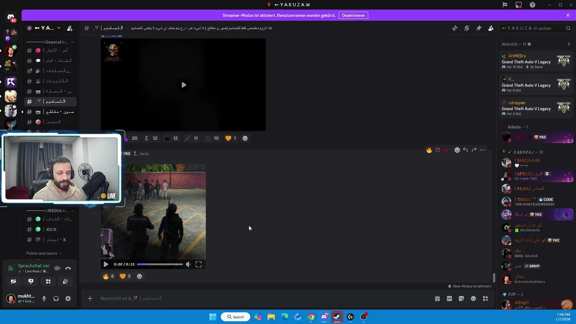The width and height of the screenshot is (576, 324).
Task: Collapse the General channel category
Action: (50, 42)
